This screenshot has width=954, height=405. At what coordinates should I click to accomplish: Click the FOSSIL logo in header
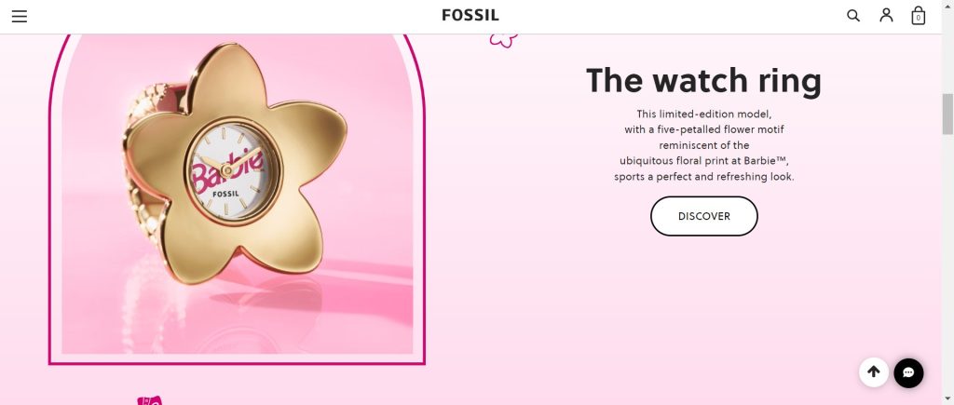pyautogui.click(x=470, y=15)
